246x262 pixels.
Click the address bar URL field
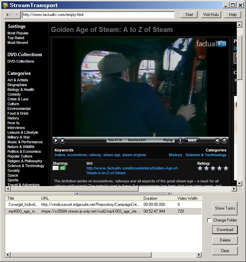[x=98, y=15]
